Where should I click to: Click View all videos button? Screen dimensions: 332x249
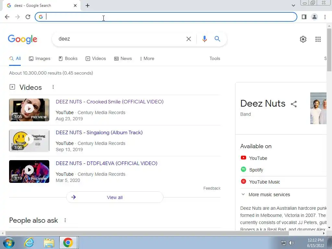115,197
